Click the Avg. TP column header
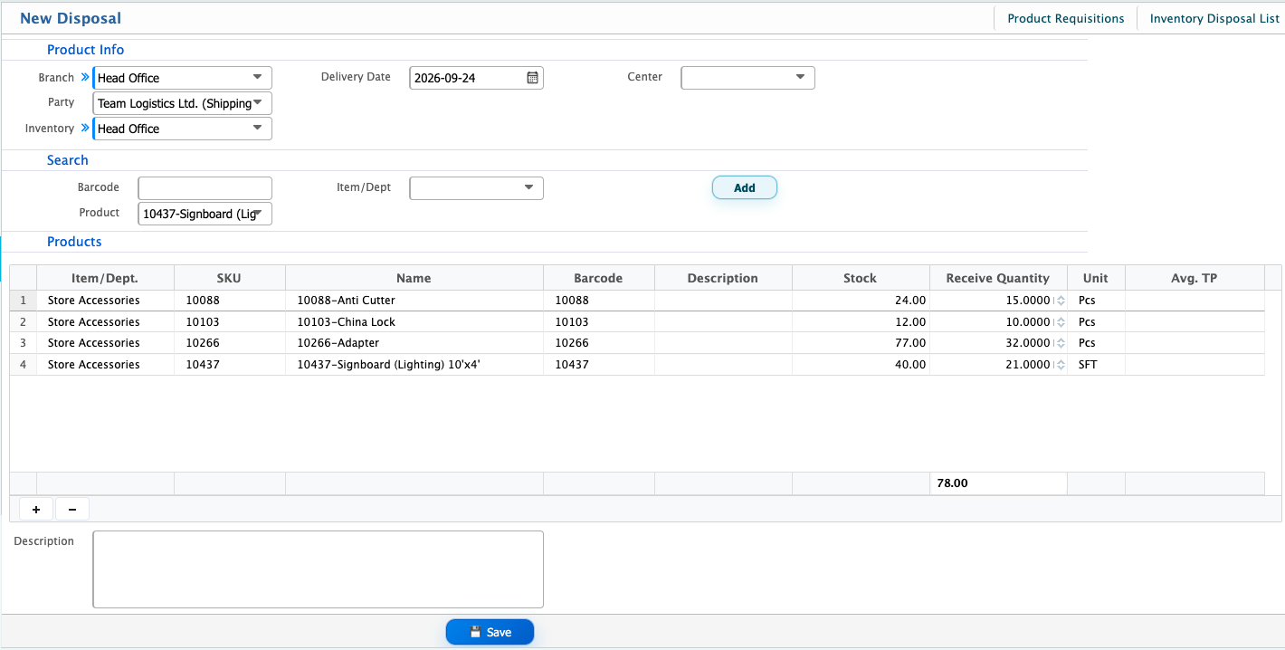 (x=1195, y=278)
